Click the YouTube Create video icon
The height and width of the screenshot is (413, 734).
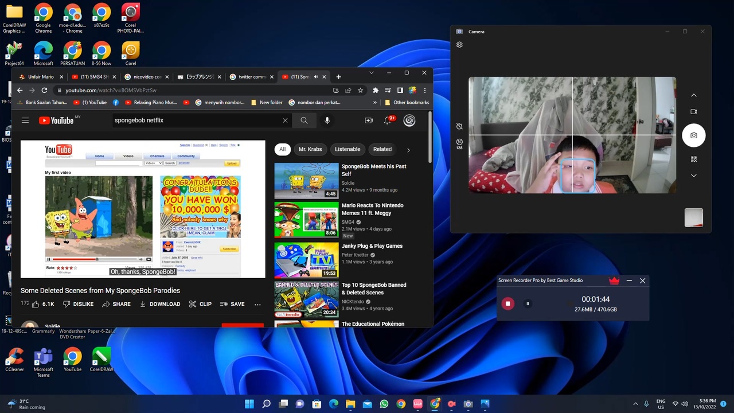click(x=369, y=120)
